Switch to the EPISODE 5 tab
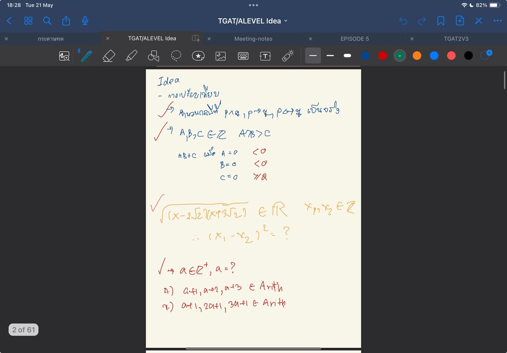Viewport: 507px width, 353px height. click(x=355, y=39)
